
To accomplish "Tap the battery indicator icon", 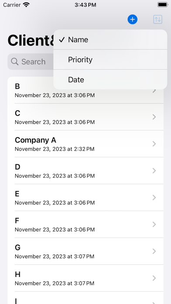I will (162, 5).
